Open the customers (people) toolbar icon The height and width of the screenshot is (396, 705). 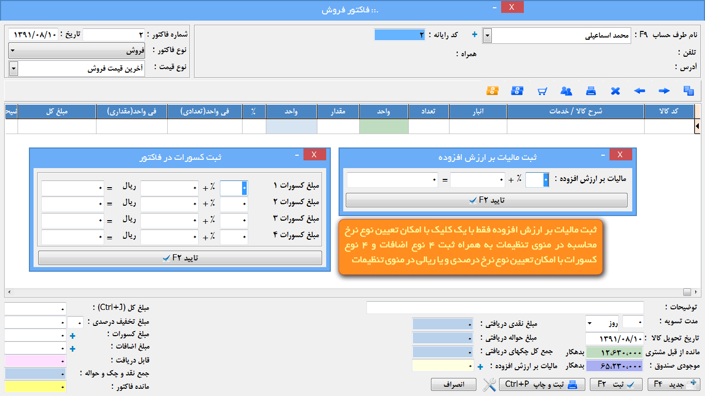[566, 91]
